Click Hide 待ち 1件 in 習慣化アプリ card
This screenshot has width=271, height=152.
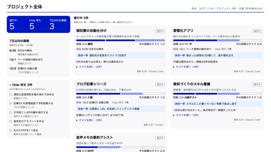223,49
